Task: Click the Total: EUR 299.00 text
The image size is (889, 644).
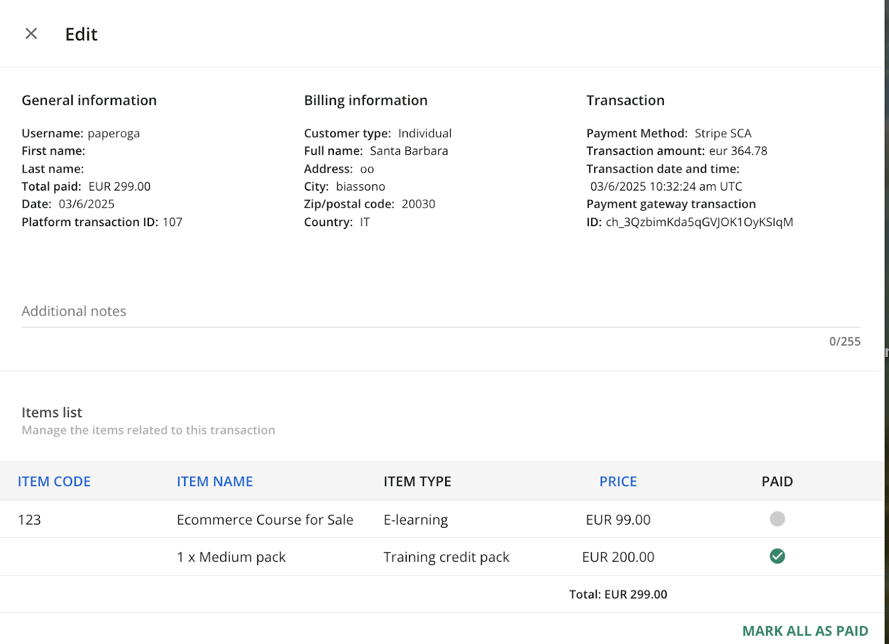Action: (618, 594)
